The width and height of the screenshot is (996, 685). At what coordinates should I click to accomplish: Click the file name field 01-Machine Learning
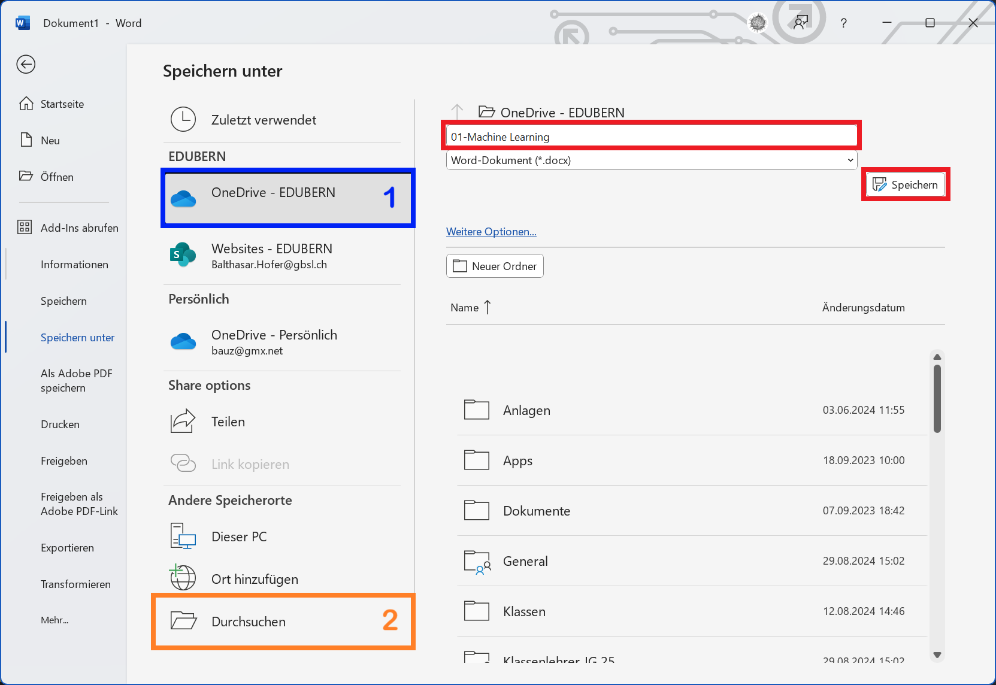coord(652,136)
